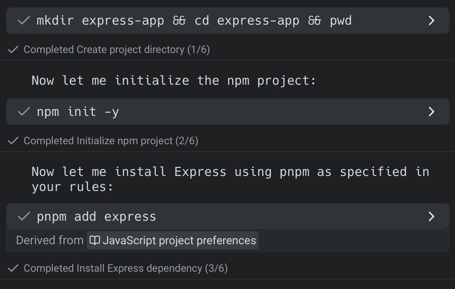Click checkmark next to Install Express dependency
Image resolution: width=455 pixels, height=289 pixels.
coord(13,268)
